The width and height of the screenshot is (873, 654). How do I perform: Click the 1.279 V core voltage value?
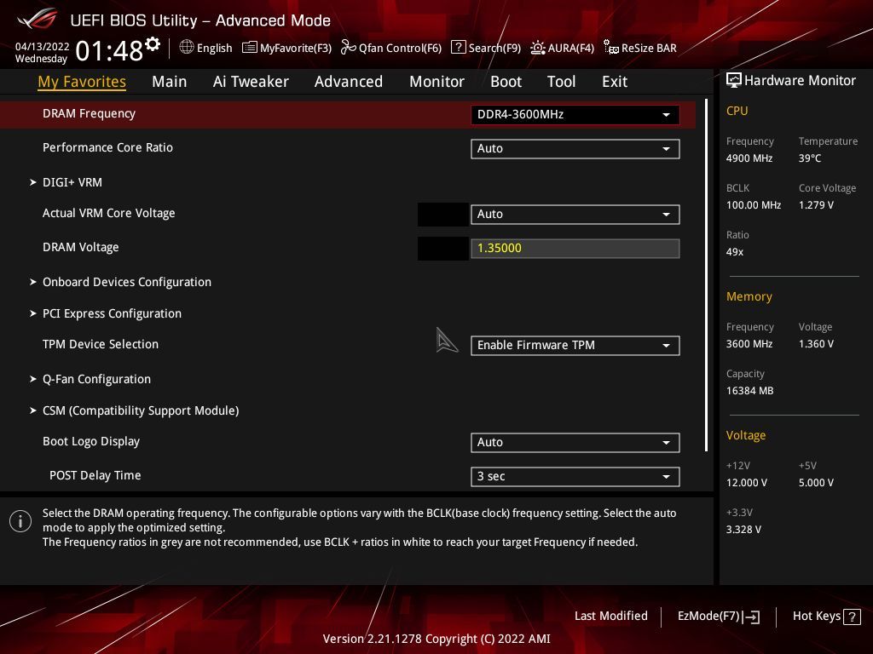point(816,205)
